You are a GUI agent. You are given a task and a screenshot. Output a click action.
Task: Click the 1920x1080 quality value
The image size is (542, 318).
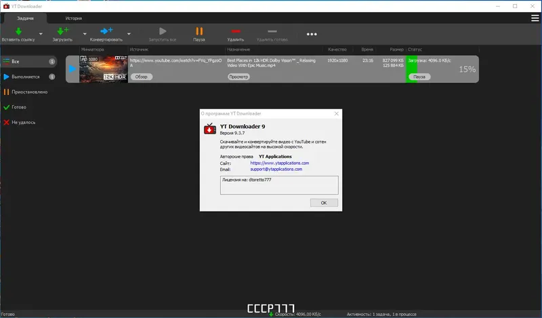337,60
